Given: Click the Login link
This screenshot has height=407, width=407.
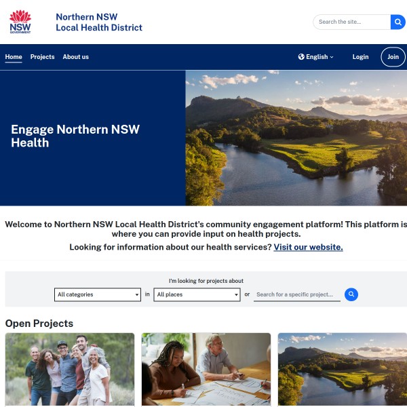Looking at the screenshot, I should [x=360, y=57].
